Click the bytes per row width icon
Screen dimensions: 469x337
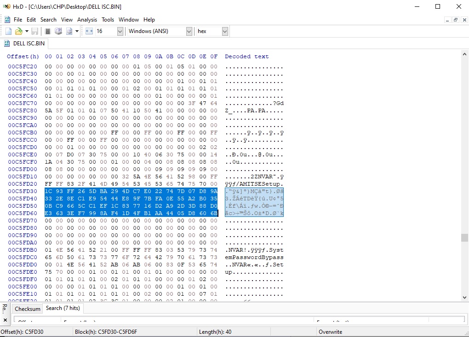pos(89,31)
